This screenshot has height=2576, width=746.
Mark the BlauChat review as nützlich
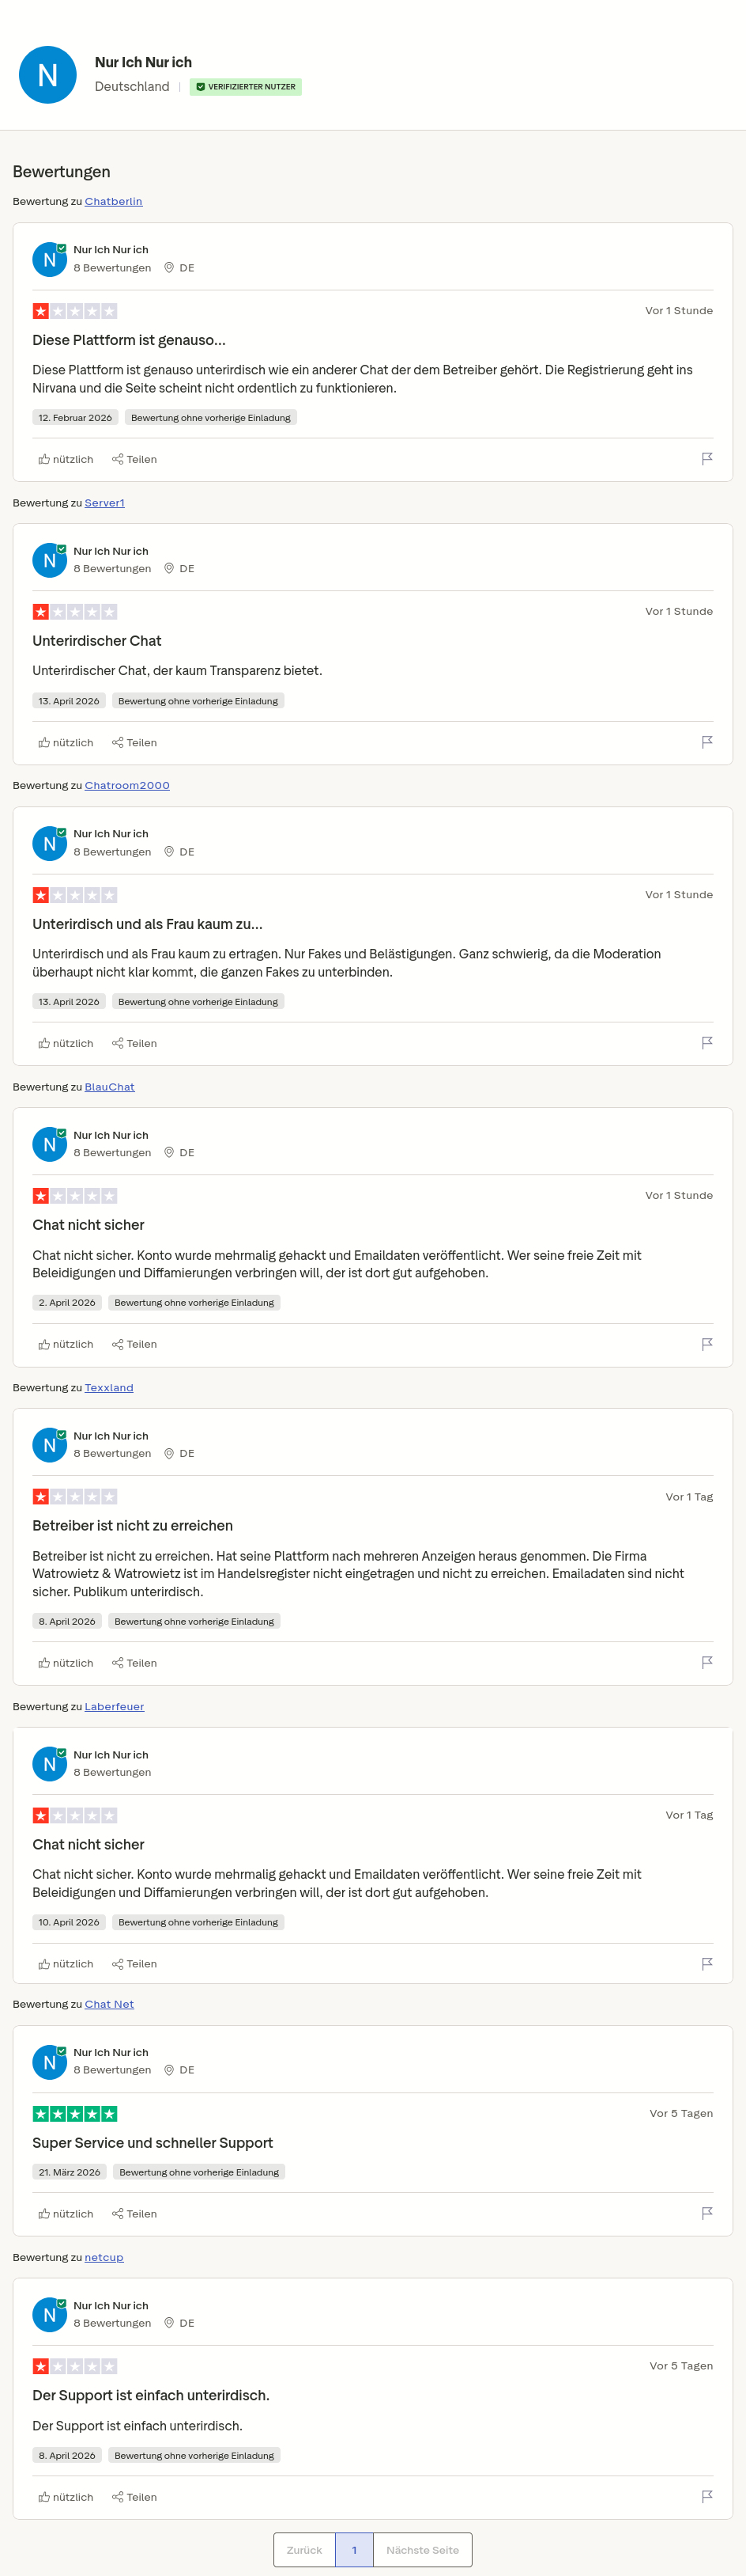(66, 1344)
